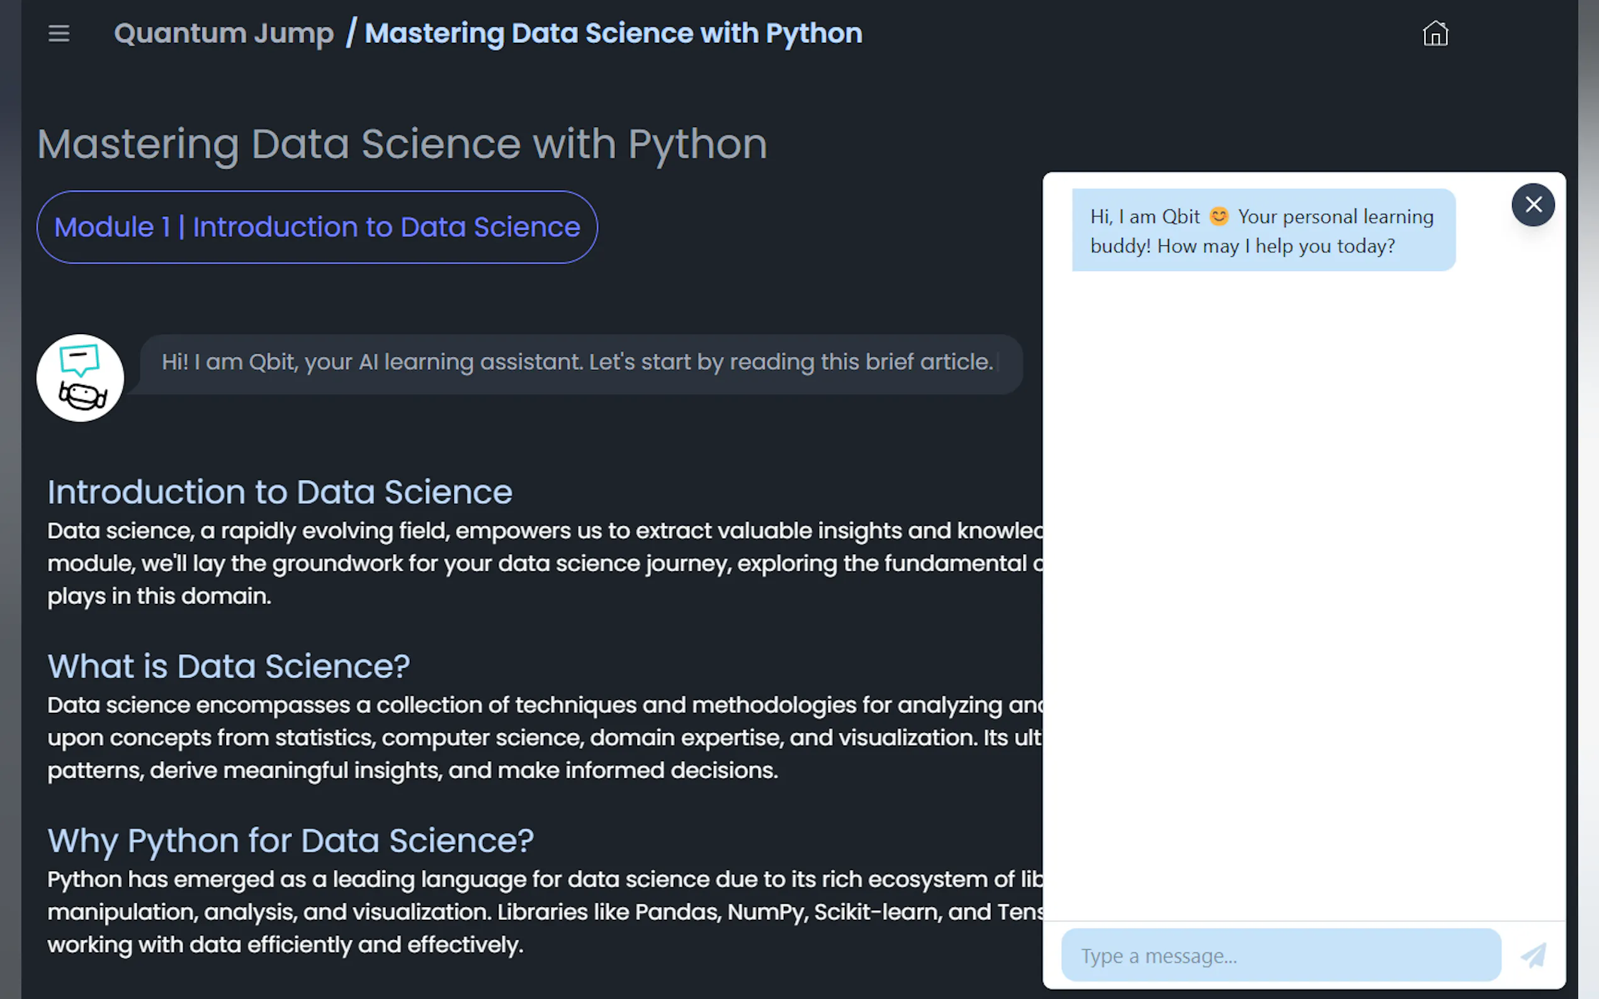1599x999 pixels.
Task: Click the home icon in header
Action: (1435, 34)
